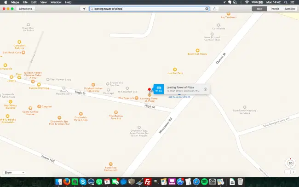This screenshot has width=299, height=187.
Task: Open Finder from the dock
Action: click(x=58, y=181)
